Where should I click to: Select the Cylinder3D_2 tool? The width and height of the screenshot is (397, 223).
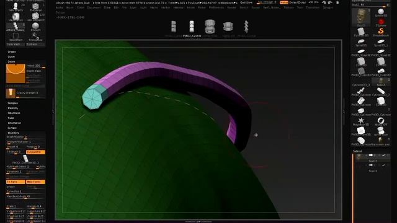pos(381,92)
